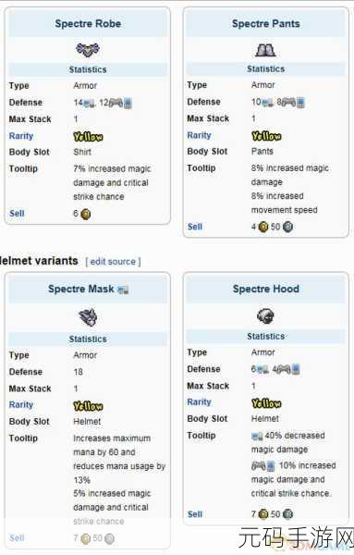
Task: Click the console icon in Spectre Robe Defense
Action: point(116,103)
